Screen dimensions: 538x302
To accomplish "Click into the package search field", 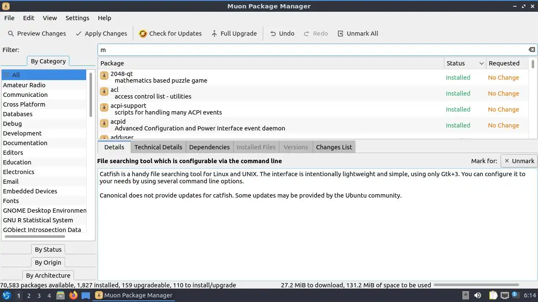I will (x=313, y=49).
